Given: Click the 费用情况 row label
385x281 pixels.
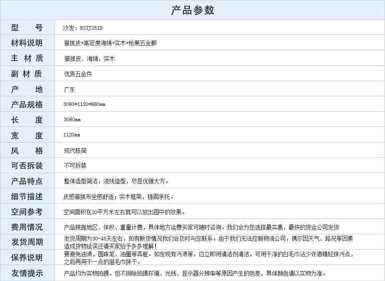Looking at the screenshot, I should pos(27,227).
